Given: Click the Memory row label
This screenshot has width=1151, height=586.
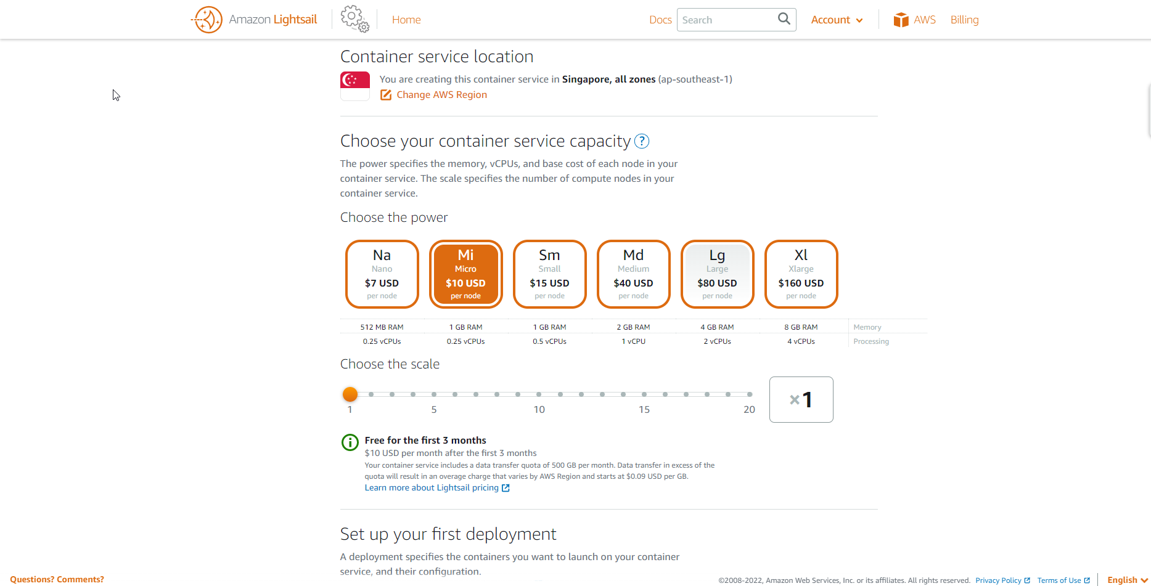Looking at the screenshot, I should (867, 327).
